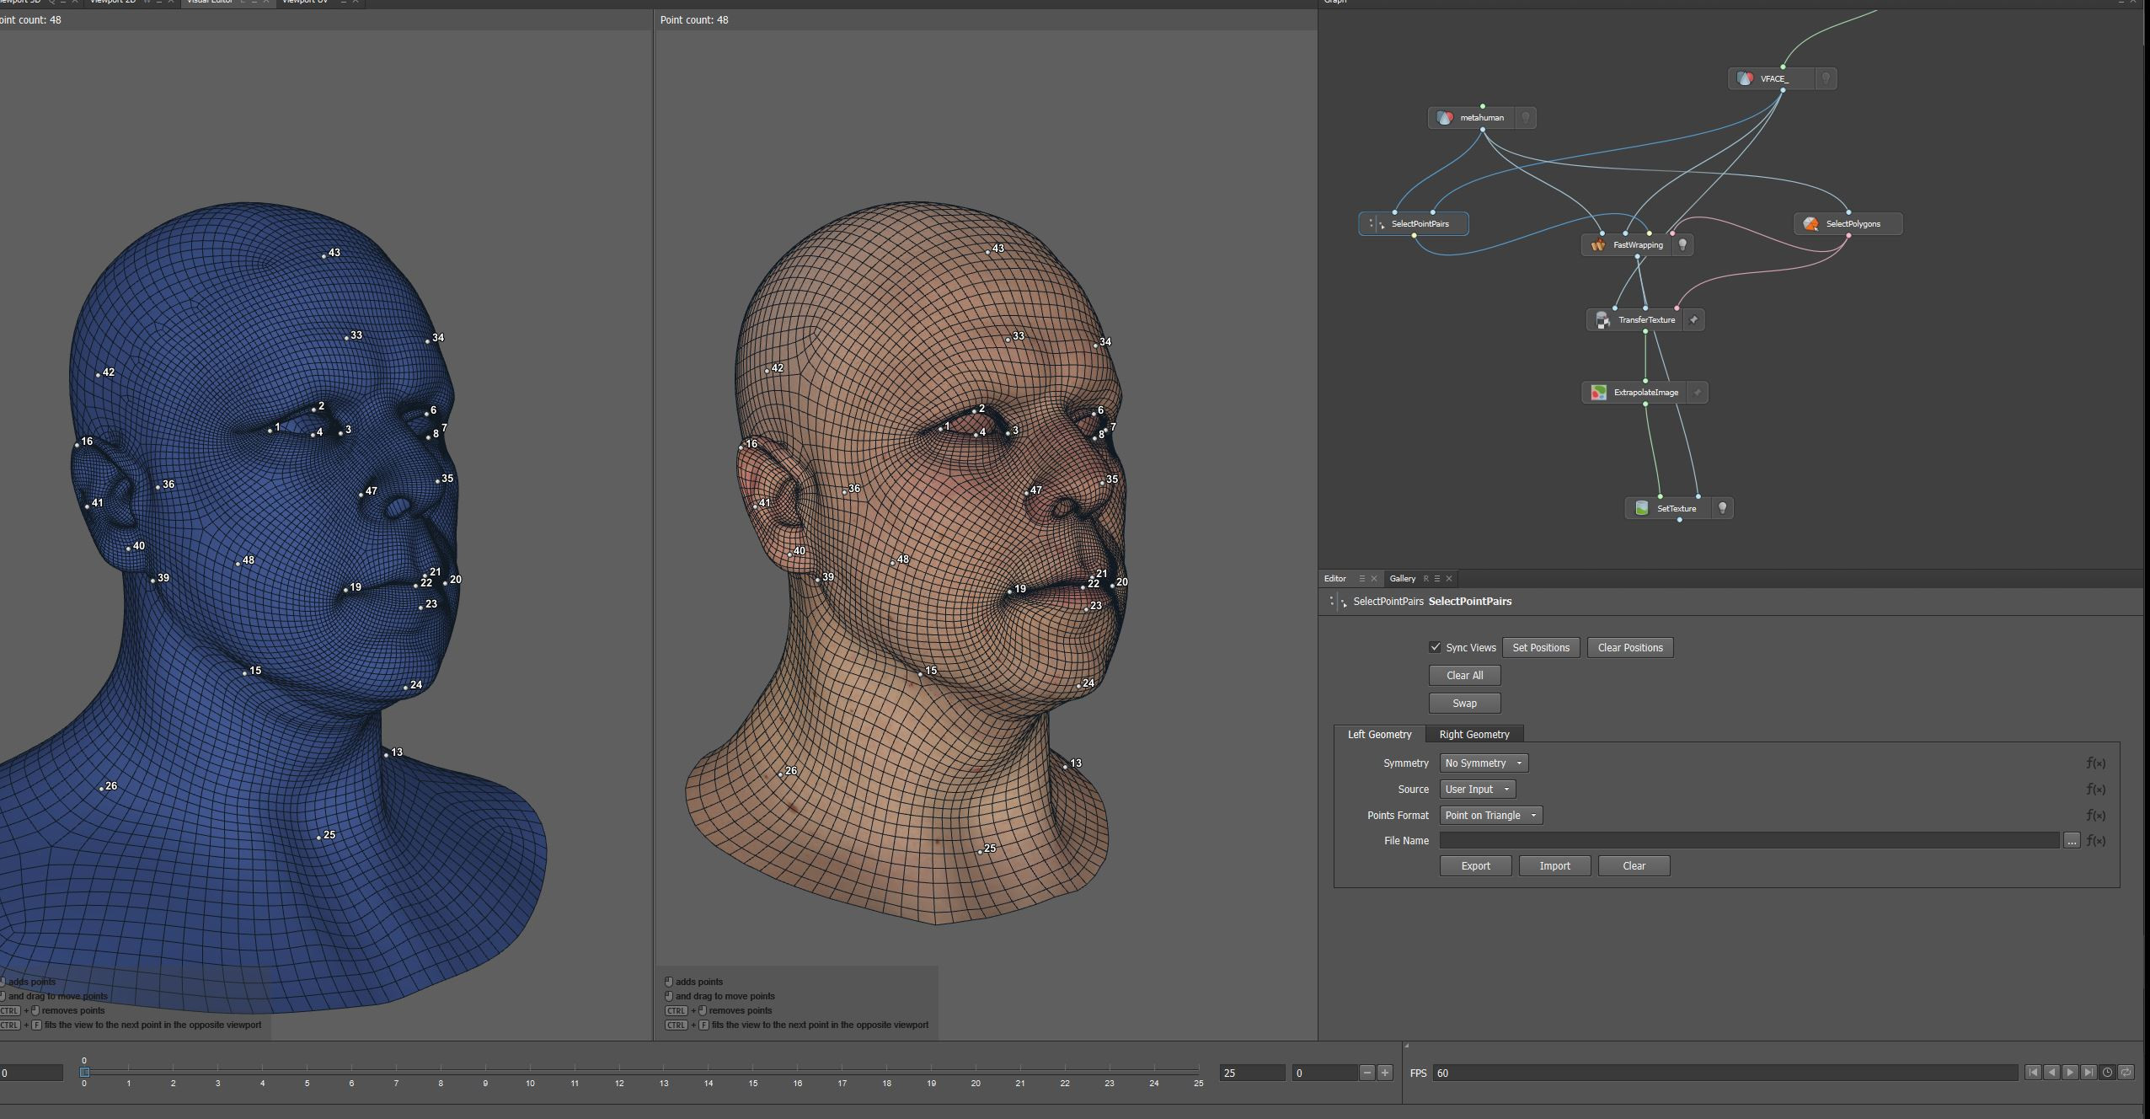Image resolution: width=2150 pixels, height=1119 pixels.
Task: Select the SelectPolygons node icon
Action: click(1812, 223)
